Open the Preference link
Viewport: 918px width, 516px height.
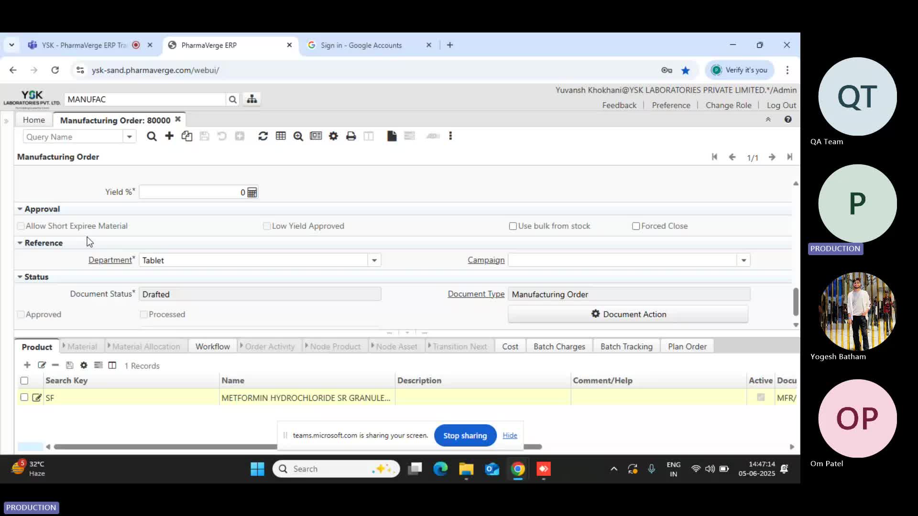[671, 105]
